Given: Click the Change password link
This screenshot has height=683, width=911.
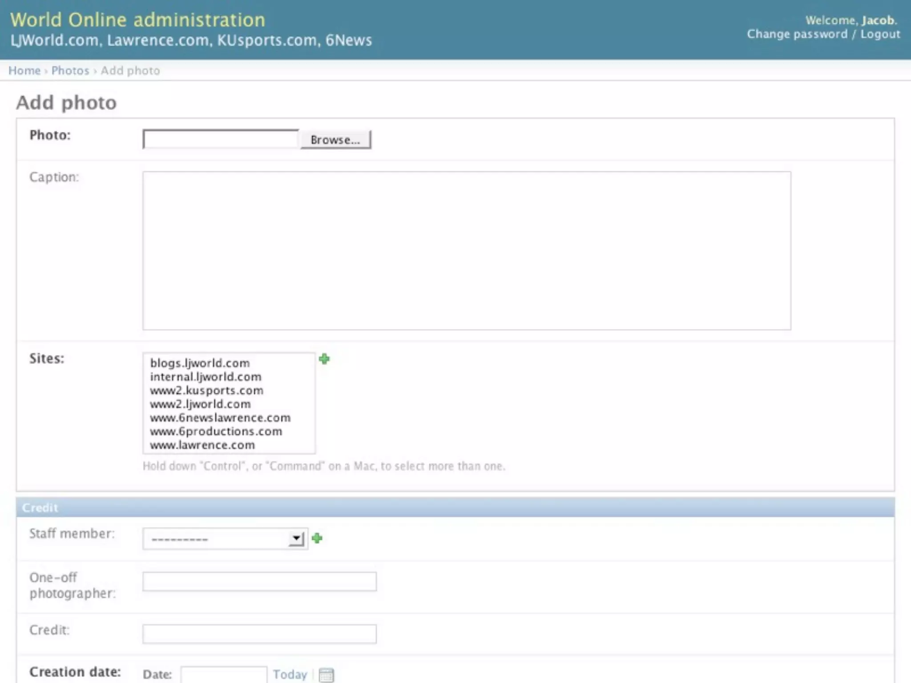Looking at the screenshot, I should (x=797, y=34).
